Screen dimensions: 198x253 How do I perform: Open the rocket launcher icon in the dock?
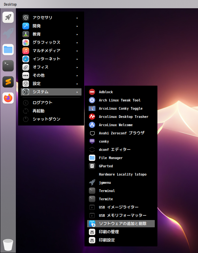click(x=8, y=17)
